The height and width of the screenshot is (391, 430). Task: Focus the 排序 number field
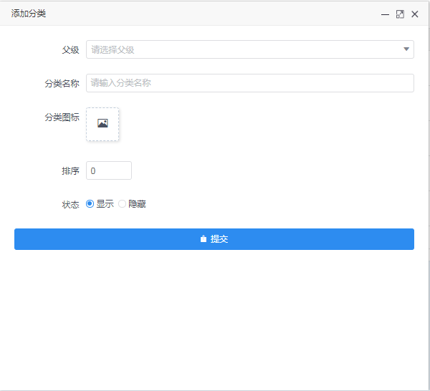[109, 170]
